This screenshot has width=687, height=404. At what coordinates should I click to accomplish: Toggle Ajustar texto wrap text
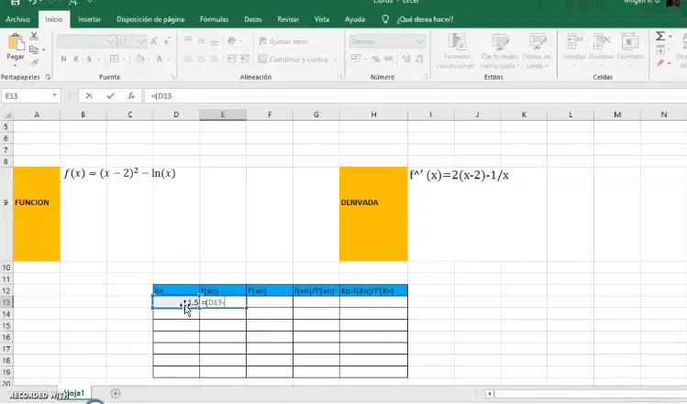click(x=283, y=41)
